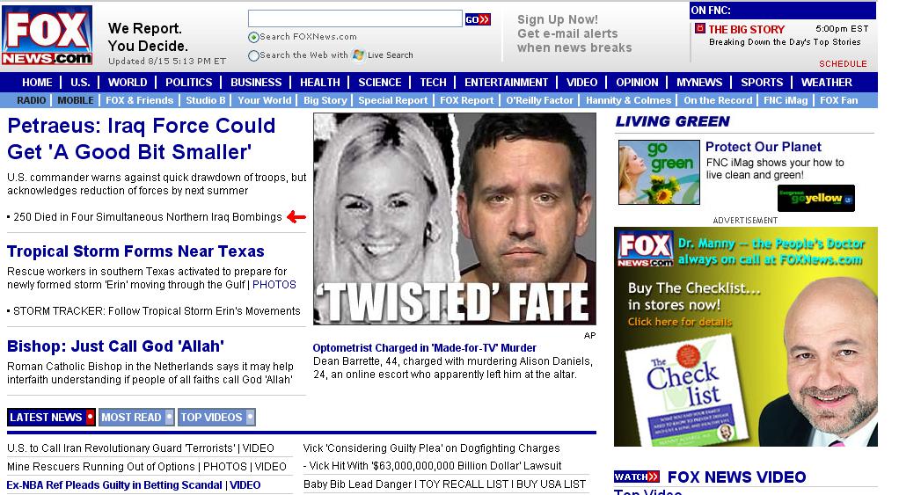Click the WATCH icon beside FOX News Video
This screenshot has height=495, width=899.
click(x=636, y=477)
